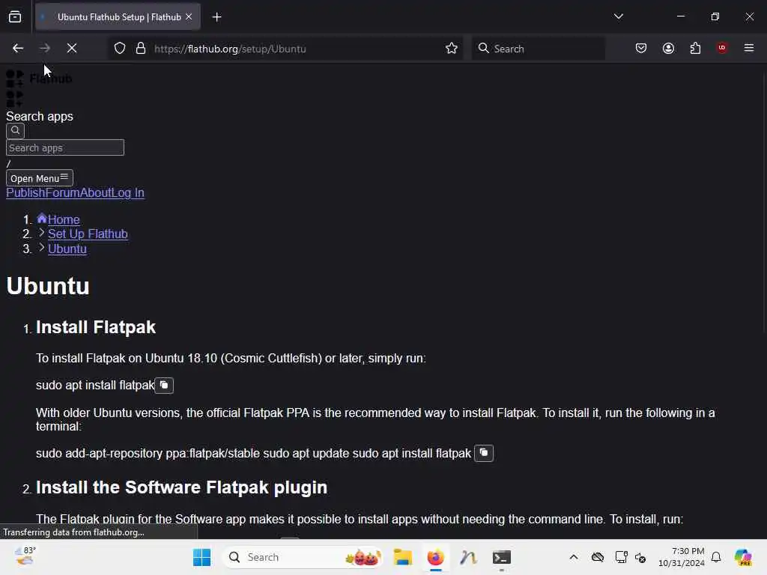Open the Firefox application hamburger menu
The image size is (767, 575).
pos(749,48)
